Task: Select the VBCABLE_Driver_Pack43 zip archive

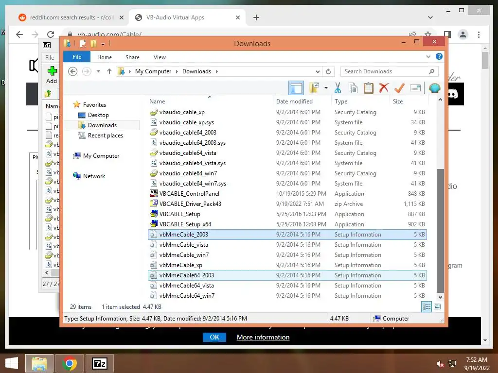Action: pos(287,203)
